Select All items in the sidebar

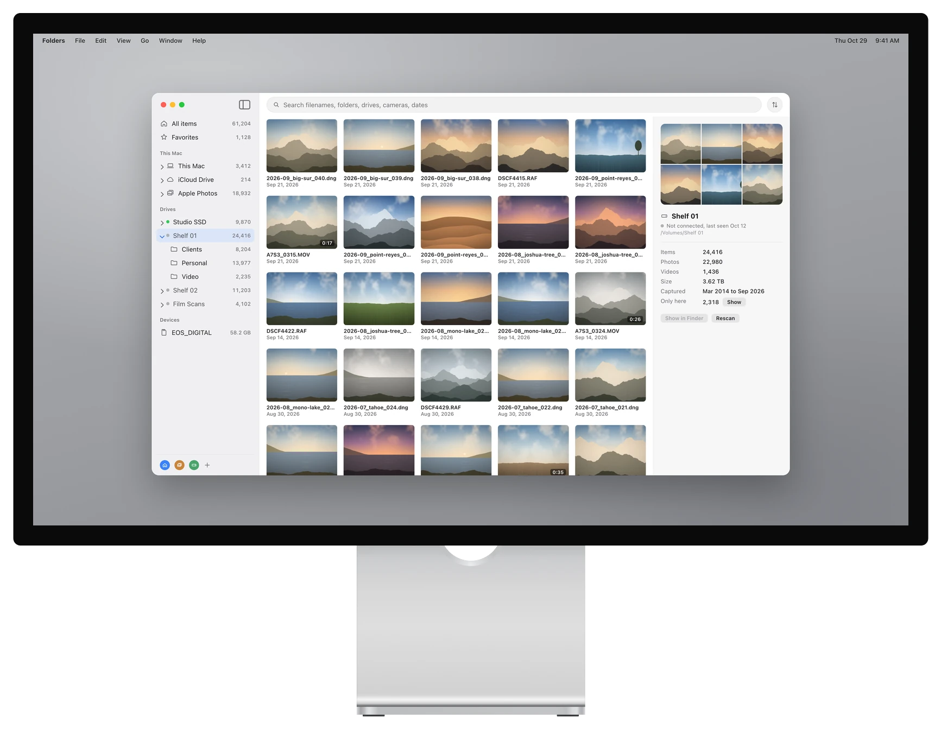tap(205, 124)
